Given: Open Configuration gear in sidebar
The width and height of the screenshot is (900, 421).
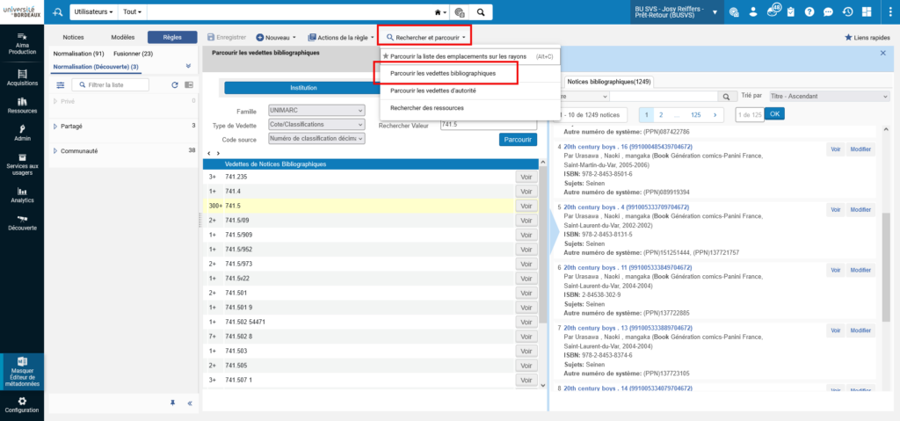Looking at the screenshot, I should click(22, 405).
